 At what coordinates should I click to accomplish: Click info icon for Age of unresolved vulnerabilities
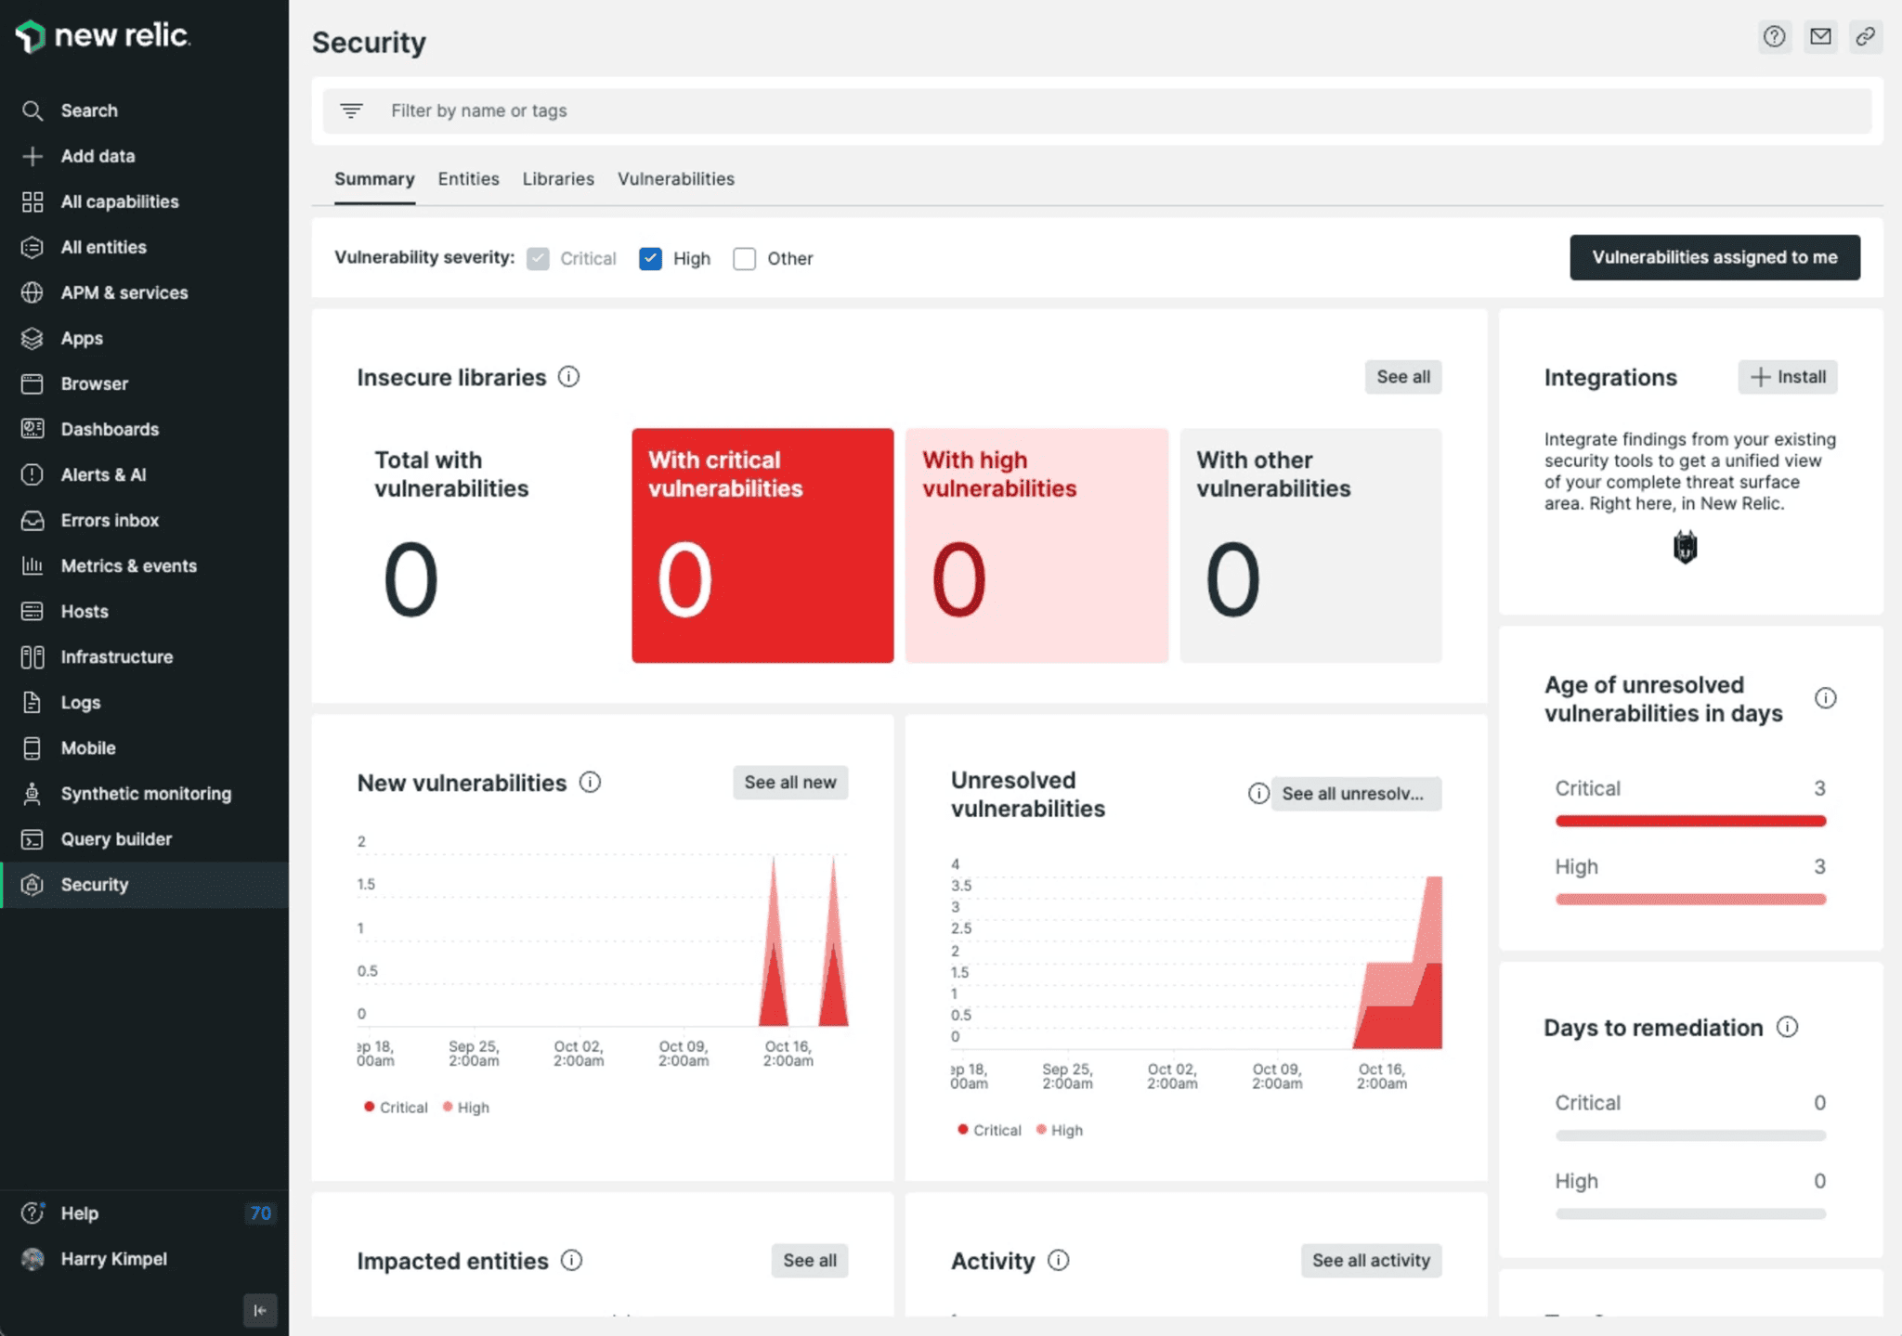click(x=1825, y=698)
